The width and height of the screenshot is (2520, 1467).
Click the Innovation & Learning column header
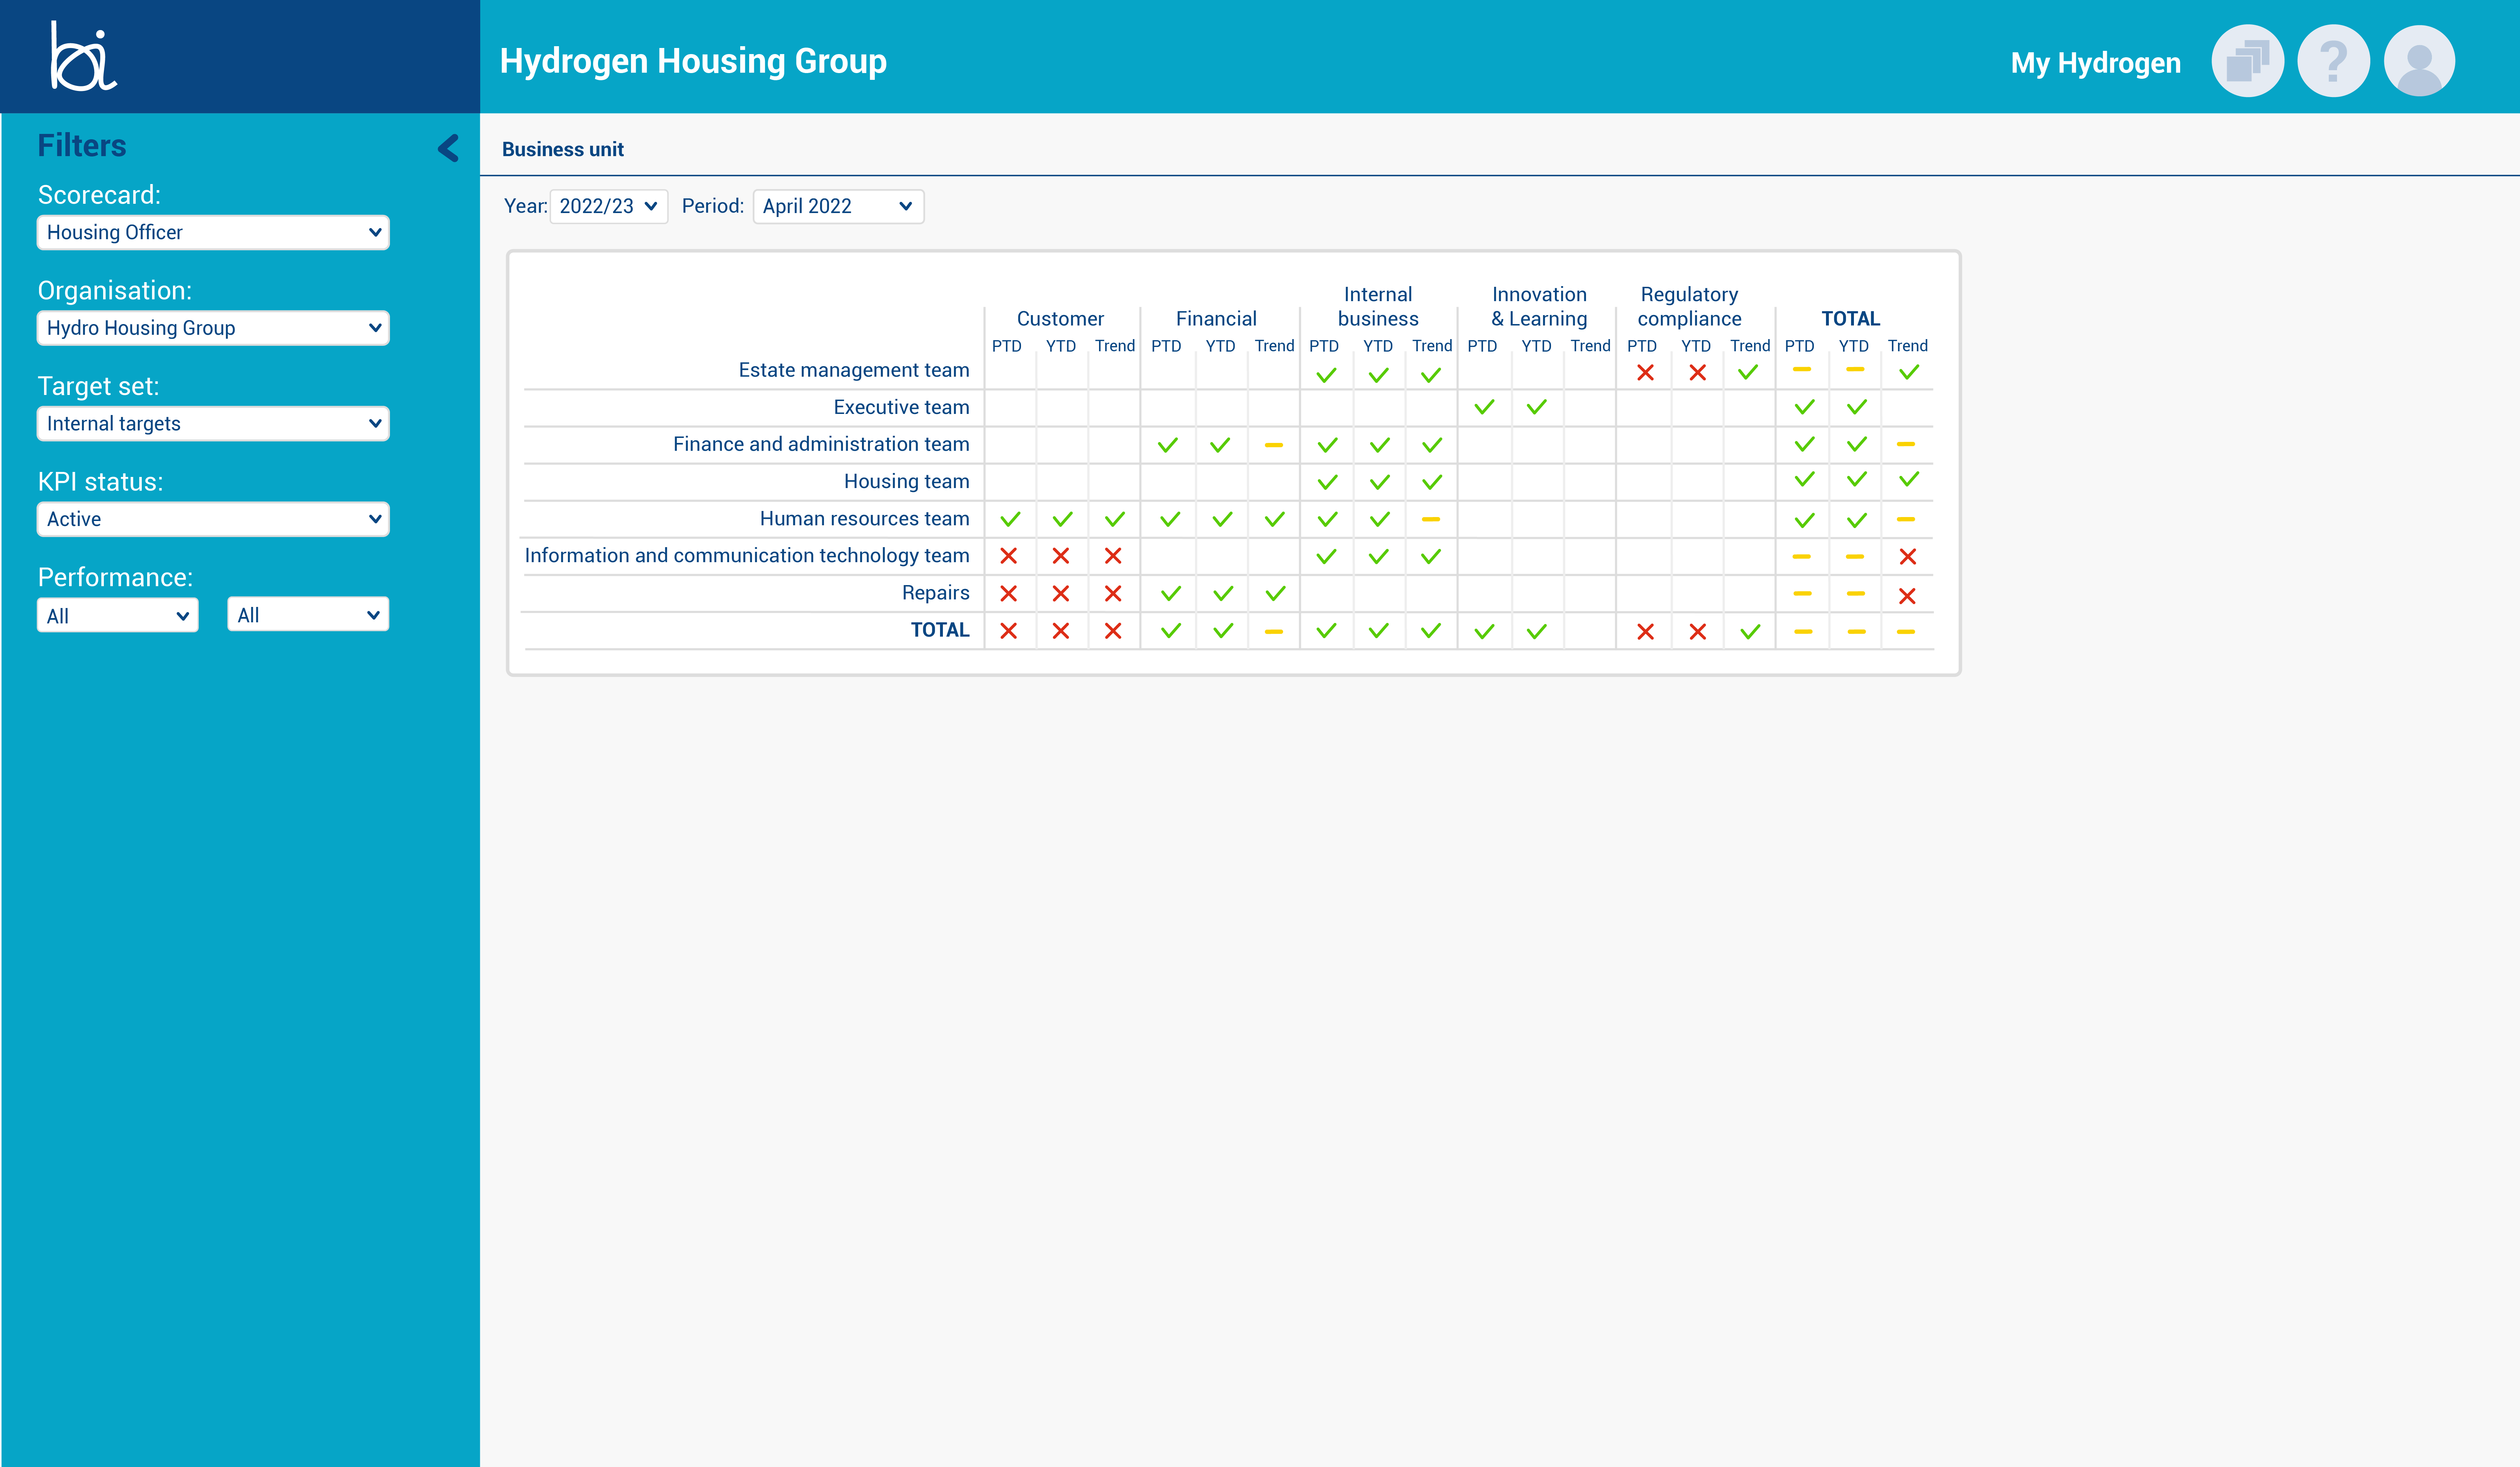[x=1539, y=306]
